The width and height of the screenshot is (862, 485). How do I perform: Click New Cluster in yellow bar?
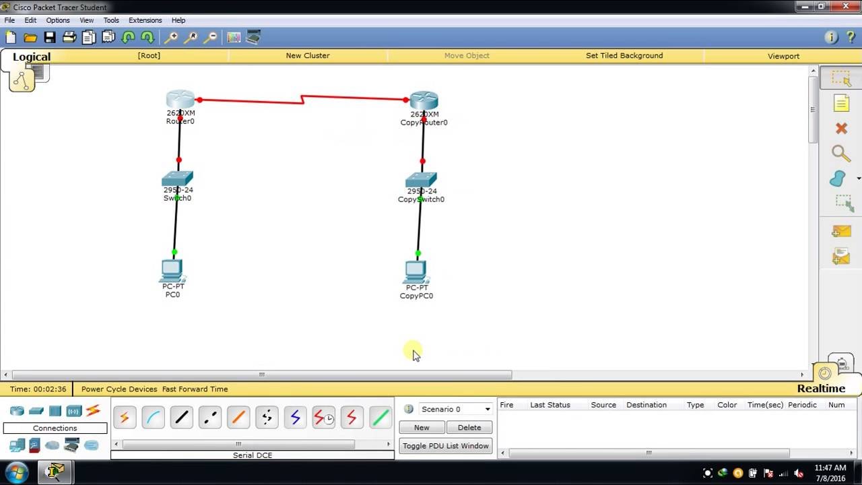(x=308, y=56)
